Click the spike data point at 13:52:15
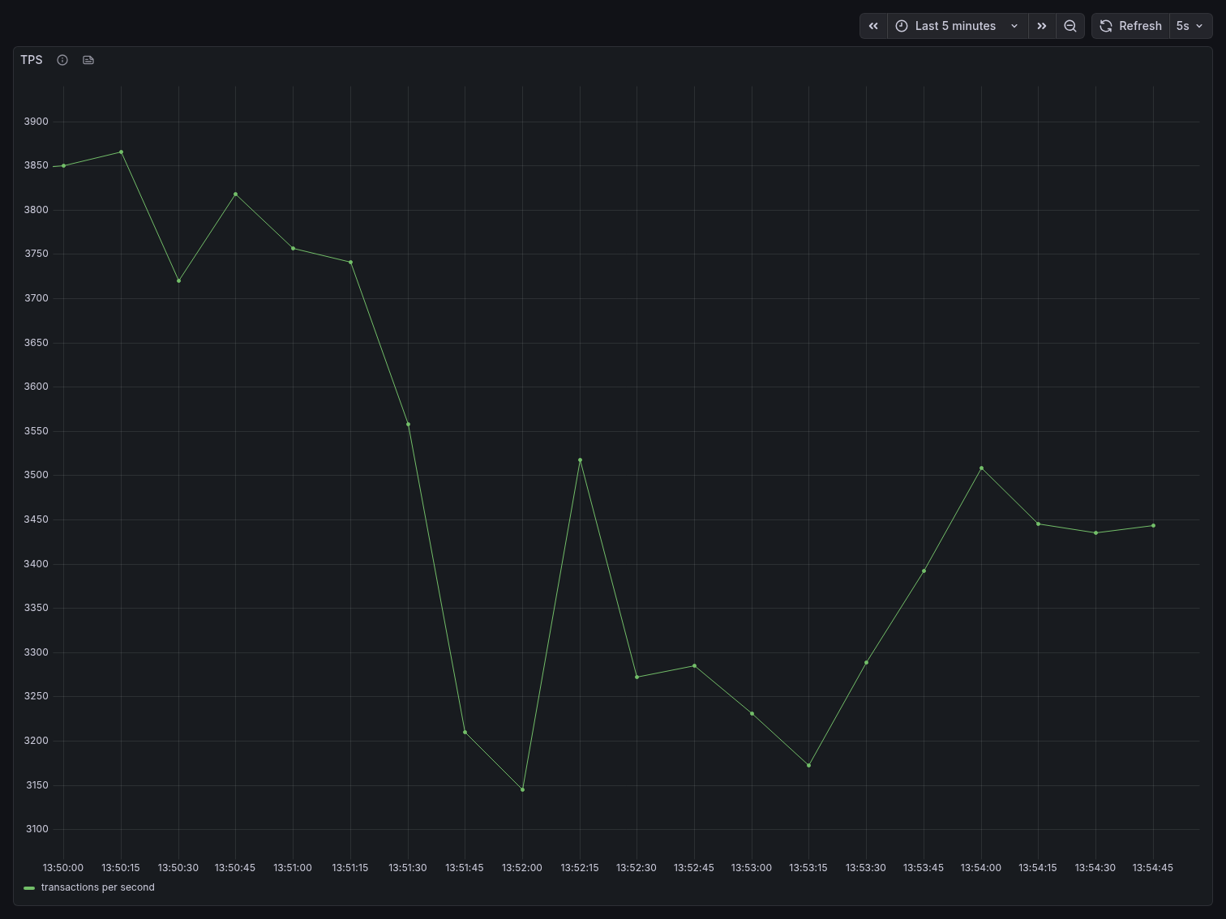The height and width of the screenshot is (919, 1226). click(x=580, y=460)
